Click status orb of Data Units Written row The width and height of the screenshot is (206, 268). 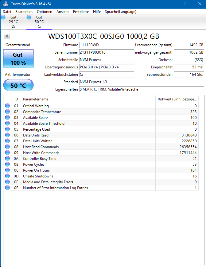coord(7,141)
